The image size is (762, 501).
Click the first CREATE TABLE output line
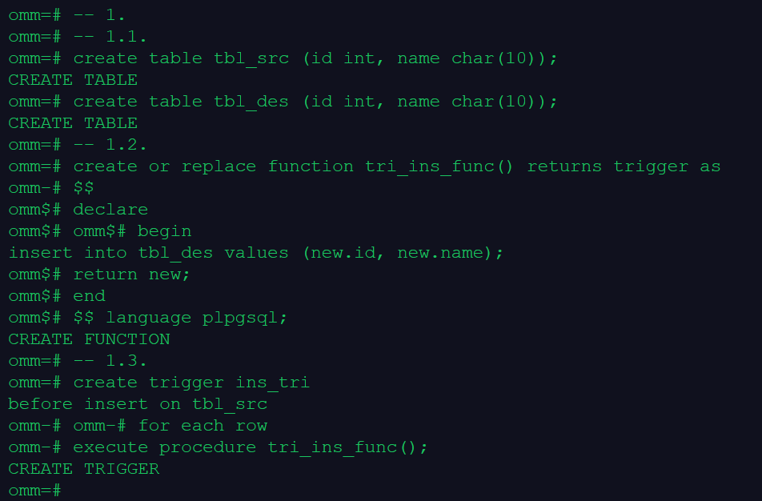point(73,80)
